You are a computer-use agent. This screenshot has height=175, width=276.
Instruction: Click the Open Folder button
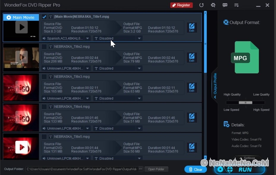(x=156, y=169)
